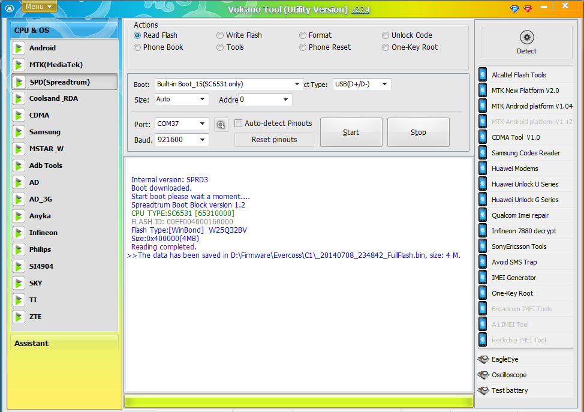The width and height of the screenshot is (584, 412).
Task: Open the Boot dropdown list
Action: click(x=297, y=84)
